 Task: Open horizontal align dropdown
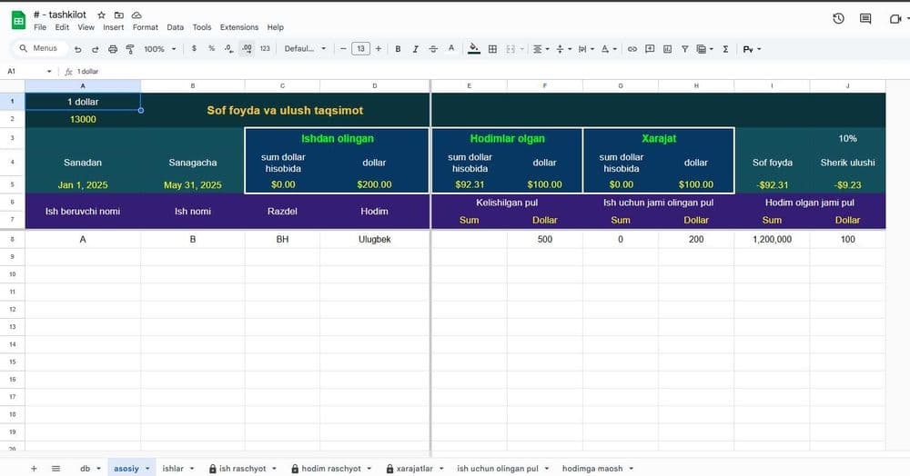coord(541,49)
